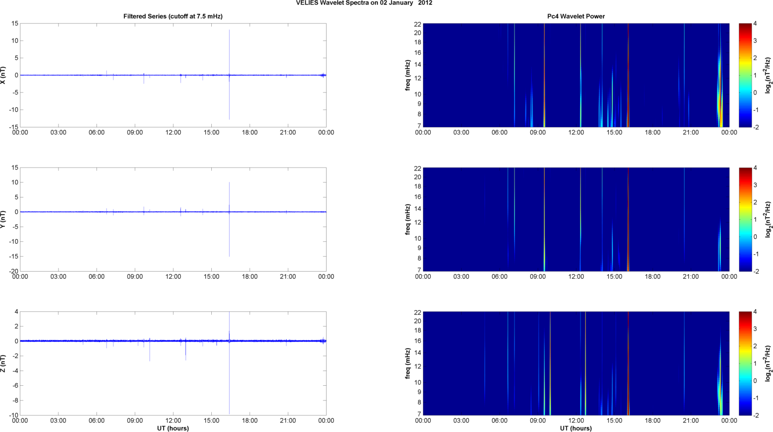
Task: Click "UT (hours)" below the Z filtered series
Action: click(x=173, y=428)
